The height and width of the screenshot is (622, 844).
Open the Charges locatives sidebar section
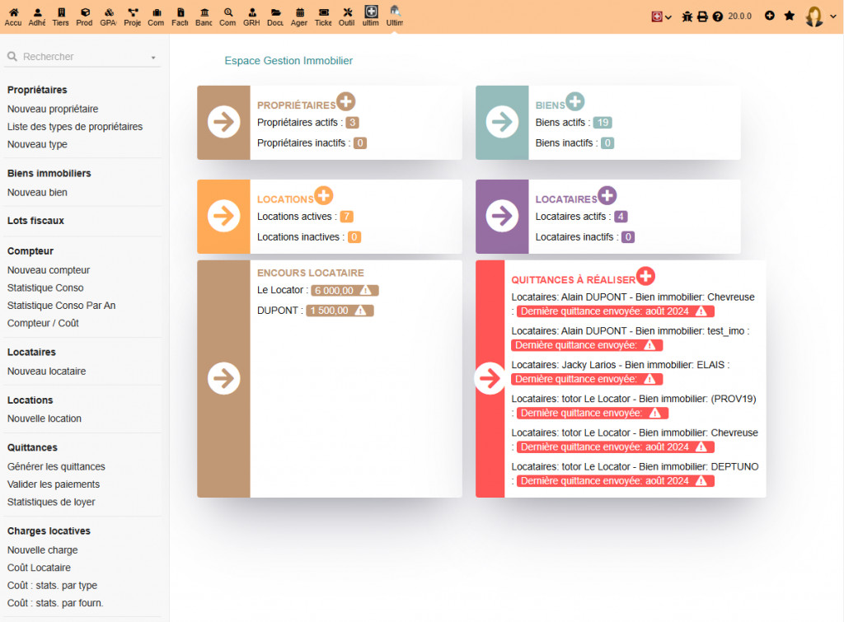point(49,531)
